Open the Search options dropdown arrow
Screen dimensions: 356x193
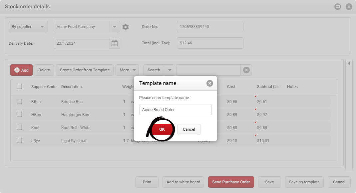point(170,70)
